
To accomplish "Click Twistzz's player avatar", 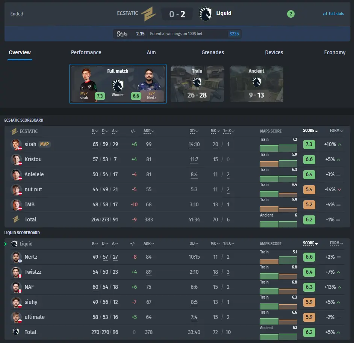I will pyautogui.click(x=16, y=272).
